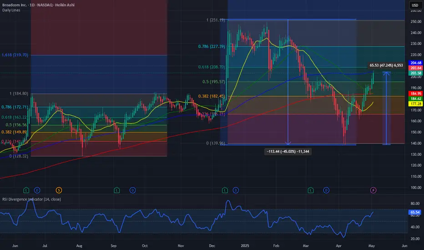Open the orange stock split marker S in July
The width and height of the screenshot is (424, 250).
point(59,190)
